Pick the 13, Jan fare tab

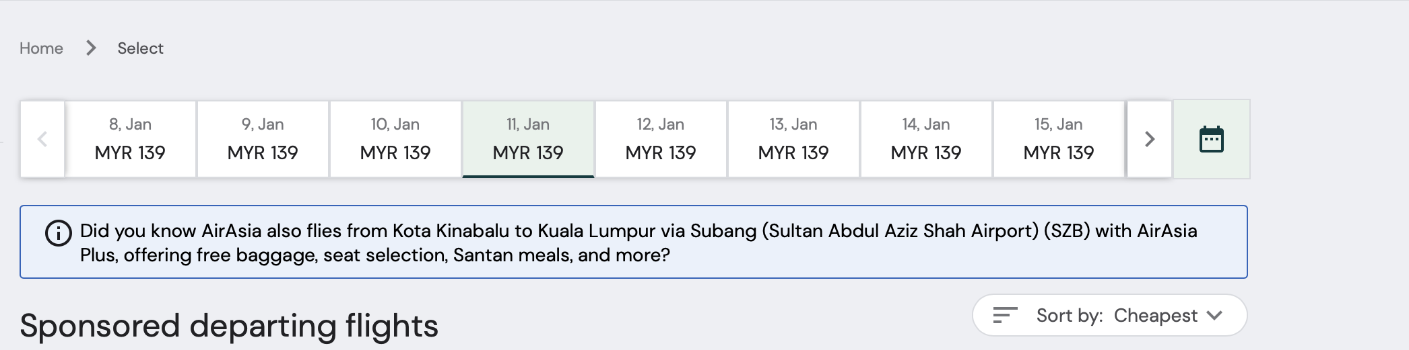793,139
